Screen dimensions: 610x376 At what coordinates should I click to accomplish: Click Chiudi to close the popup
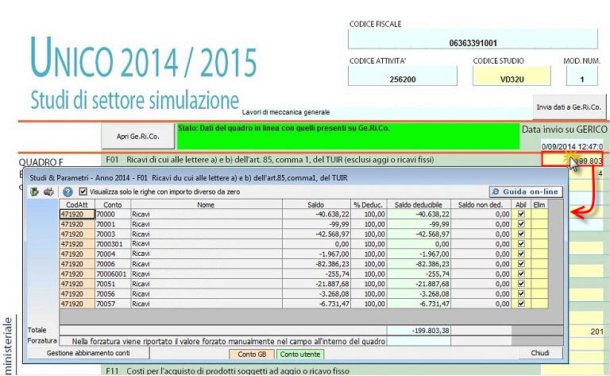540,353
